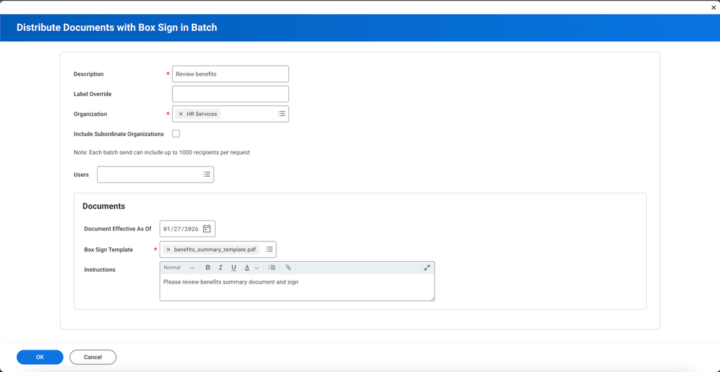The height and width of the screenshot is (372, 720).
Task: Click the Description text field
Action: [230, 74]
